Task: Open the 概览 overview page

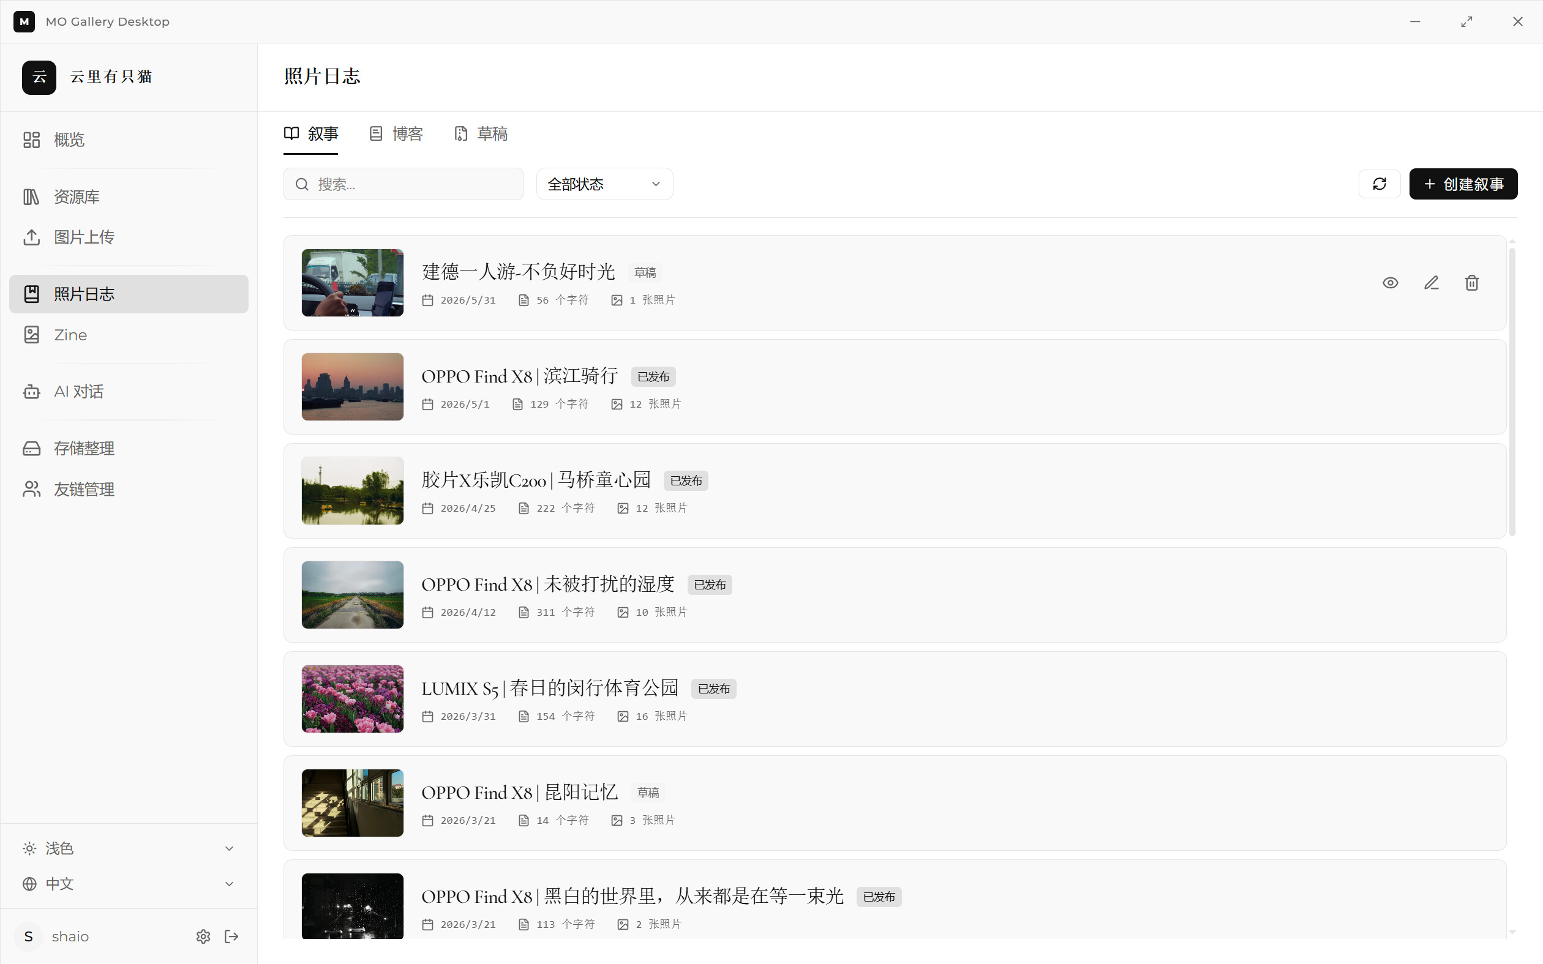Action: 129,140
